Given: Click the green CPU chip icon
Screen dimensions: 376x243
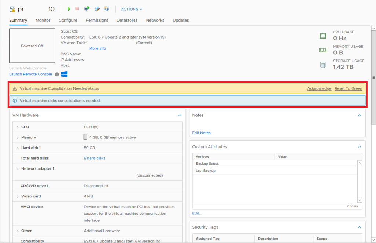Looking at the screenshot, I should [323, 36].
